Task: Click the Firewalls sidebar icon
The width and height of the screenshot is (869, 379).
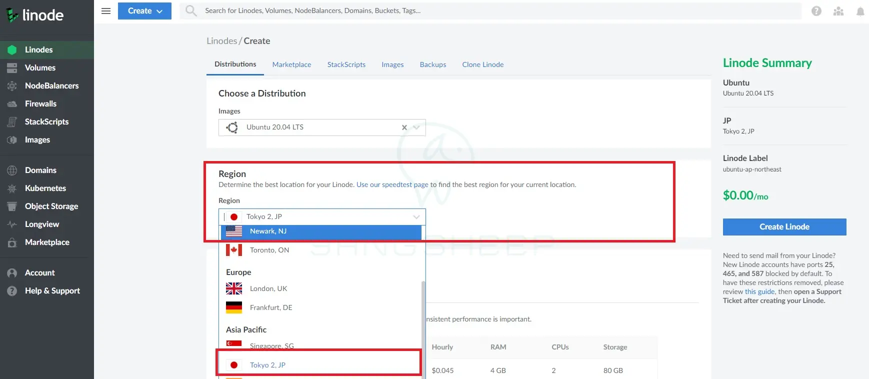Action: (x=12, y=104)
